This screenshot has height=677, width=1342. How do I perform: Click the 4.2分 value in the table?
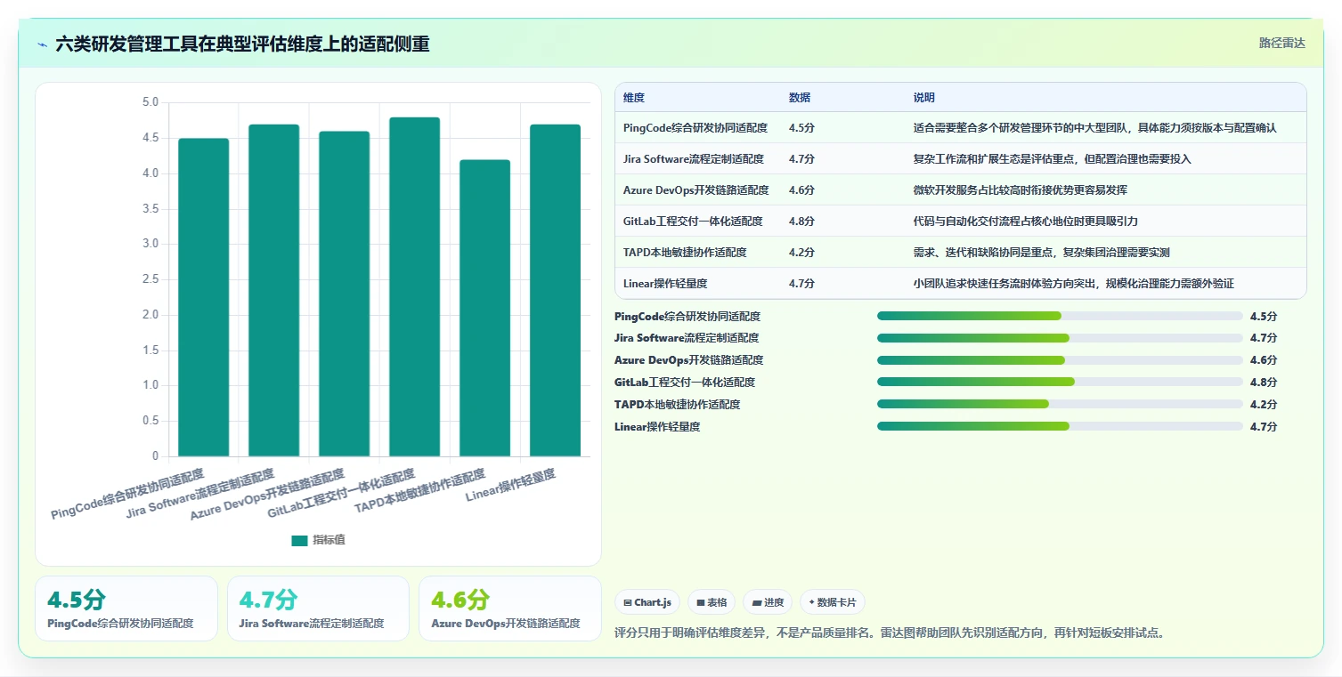click(x=801, y=253)
